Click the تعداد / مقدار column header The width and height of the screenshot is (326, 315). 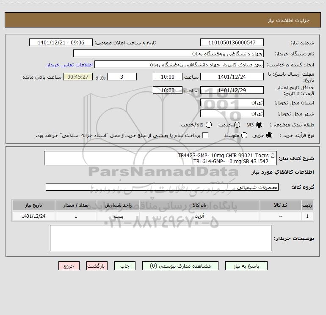point(76,205)
